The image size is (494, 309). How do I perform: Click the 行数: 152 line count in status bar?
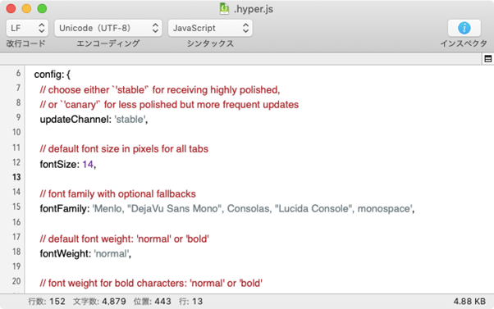pos(47,302)
